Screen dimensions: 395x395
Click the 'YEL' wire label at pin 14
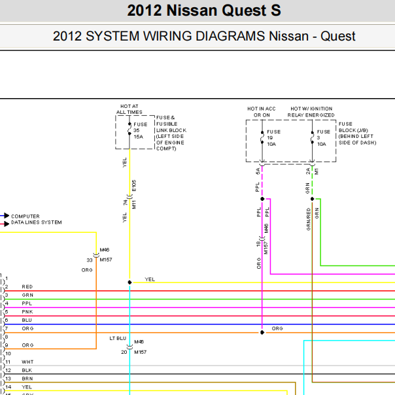pyautogui.click(x=27, y=386)
